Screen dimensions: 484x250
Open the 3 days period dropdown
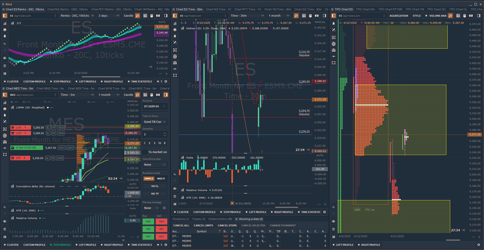tap(109, 16)
